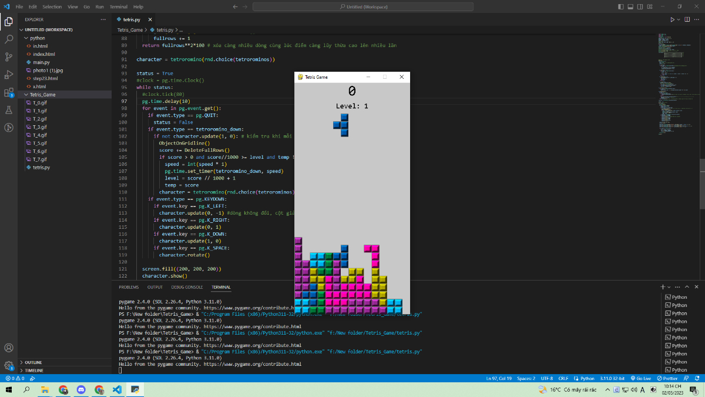Open main.py in the explorer
This screenshot has width=705, height=397.
coord(41,62)
